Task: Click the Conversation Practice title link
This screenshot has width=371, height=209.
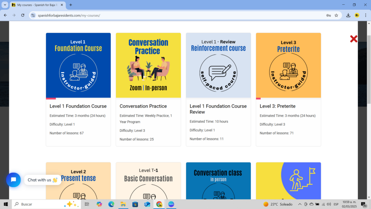Action: pyautogui.click(x=143, y=106)
